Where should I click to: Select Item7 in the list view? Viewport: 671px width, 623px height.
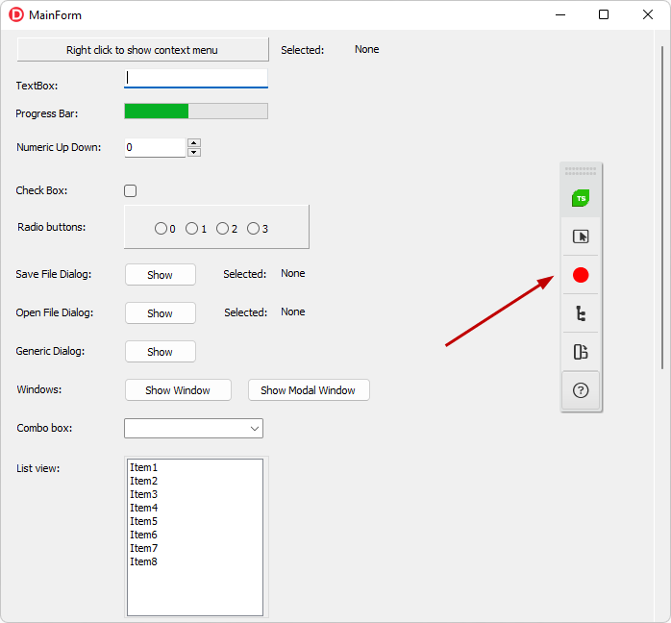click(x=144, y=548)
